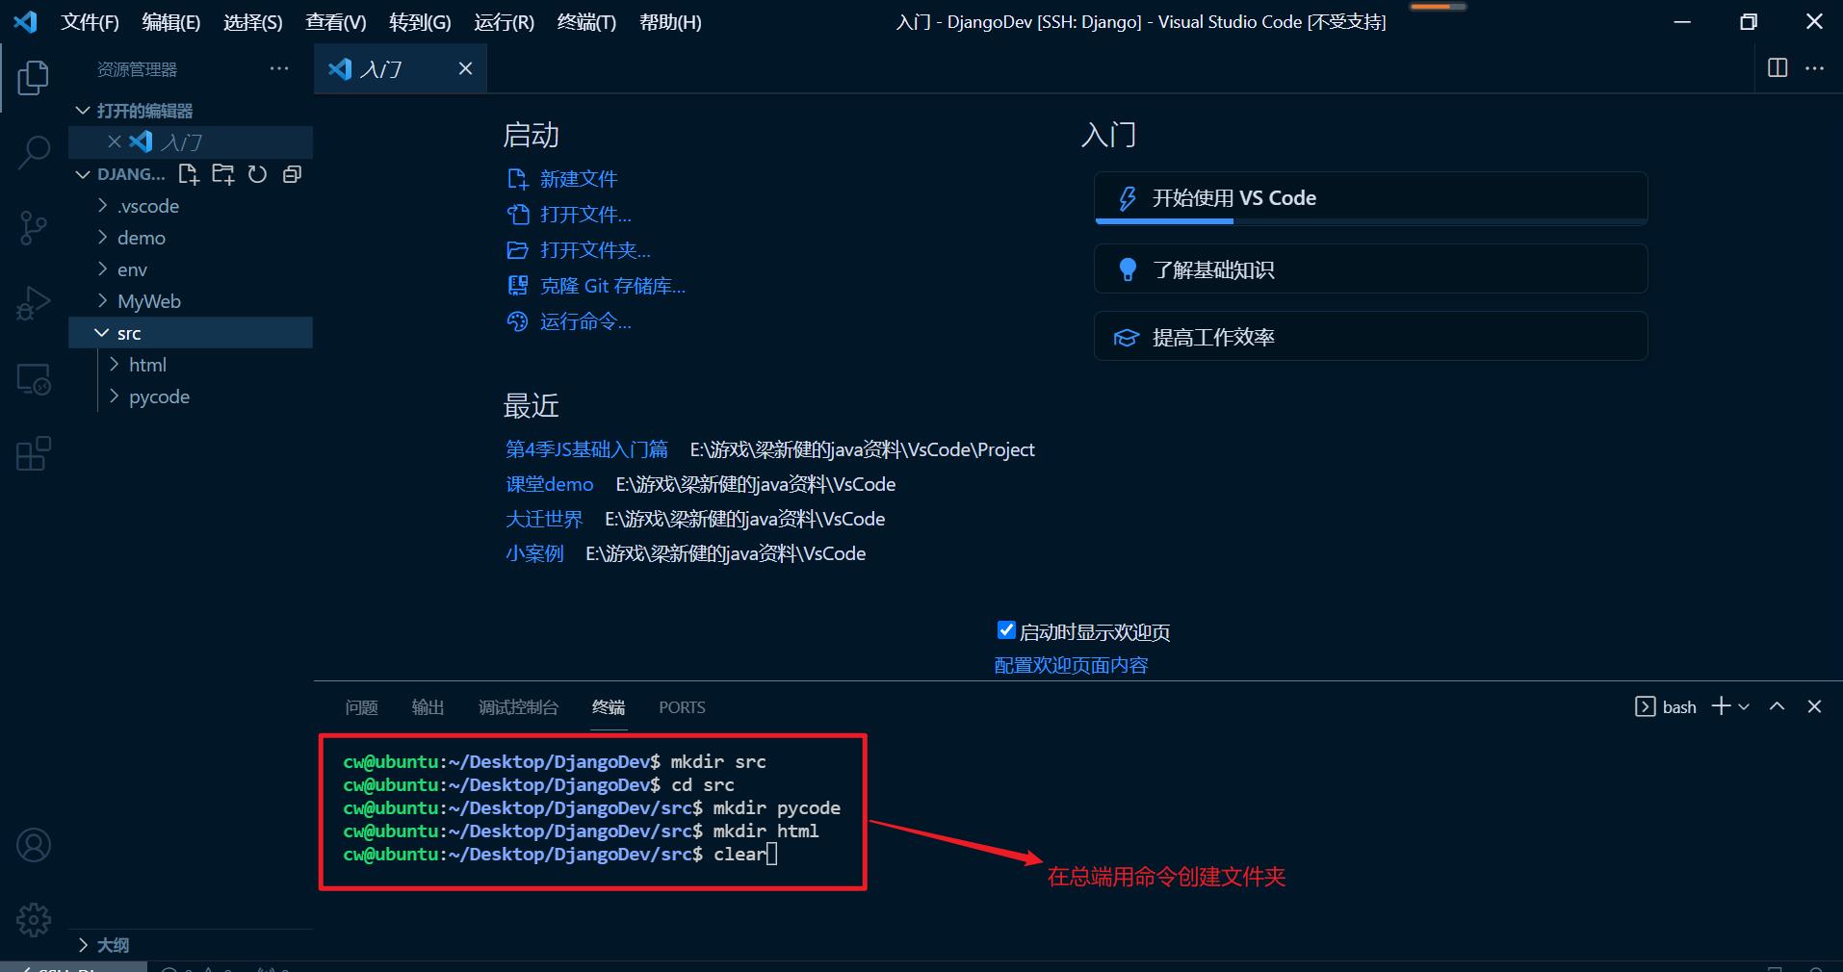The height and width of the screenshot is (972, 1843).
Task: Open editor more actions ellipsis
Action: (x=1814, y=68)
